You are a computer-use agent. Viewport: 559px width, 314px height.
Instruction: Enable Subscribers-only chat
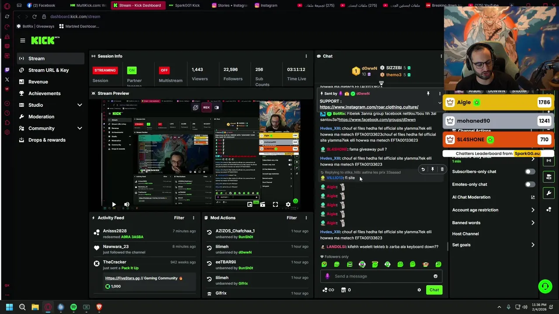pos(529,172)
